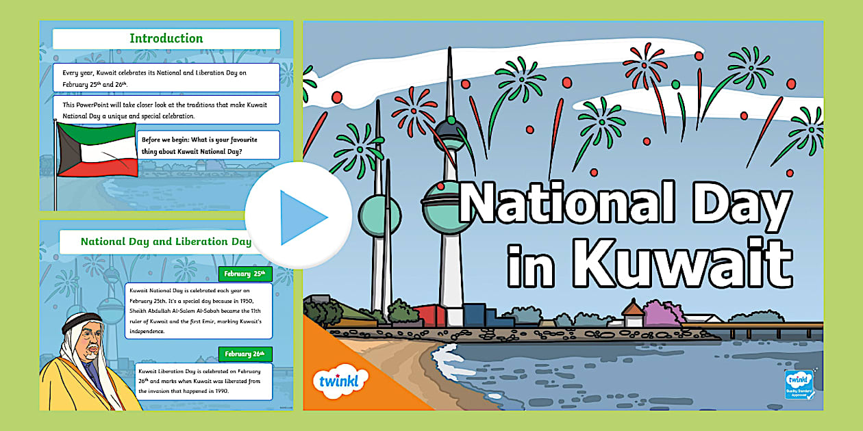Select the 'This PowerPoint will take closer look' box
This screenshot has height=431, width=863.
click(x=166, y=110)
